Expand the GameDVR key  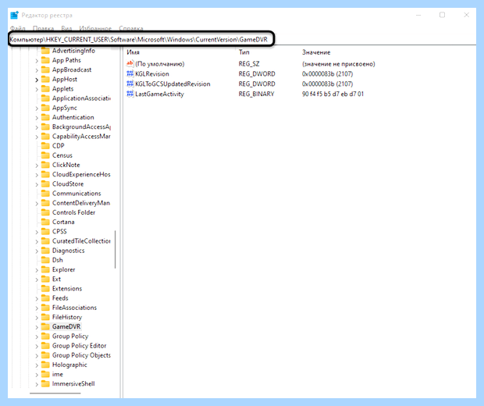point(37,327)
